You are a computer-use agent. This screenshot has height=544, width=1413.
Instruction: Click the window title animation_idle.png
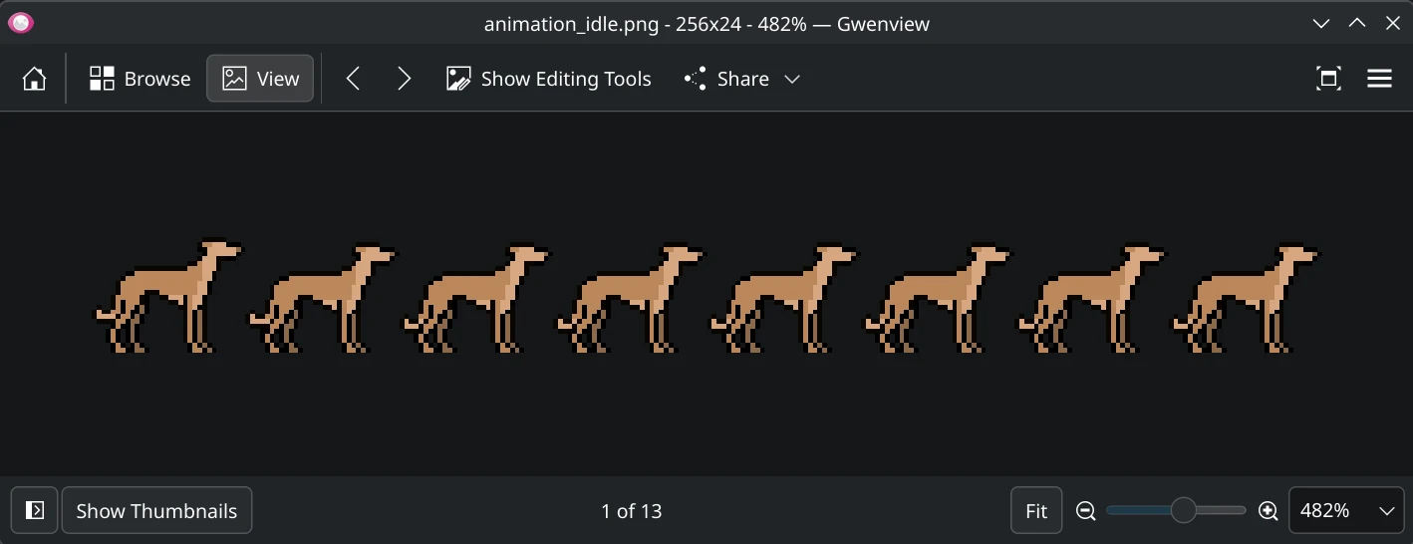[x=706, y=24]
